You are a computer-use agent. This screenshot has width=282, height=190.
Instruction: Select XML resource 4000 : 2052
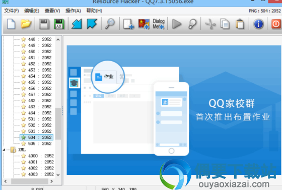[x=41, y=156]
